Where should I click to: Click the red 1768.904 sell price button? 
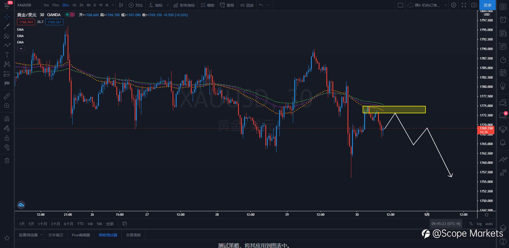pos(26,22)
